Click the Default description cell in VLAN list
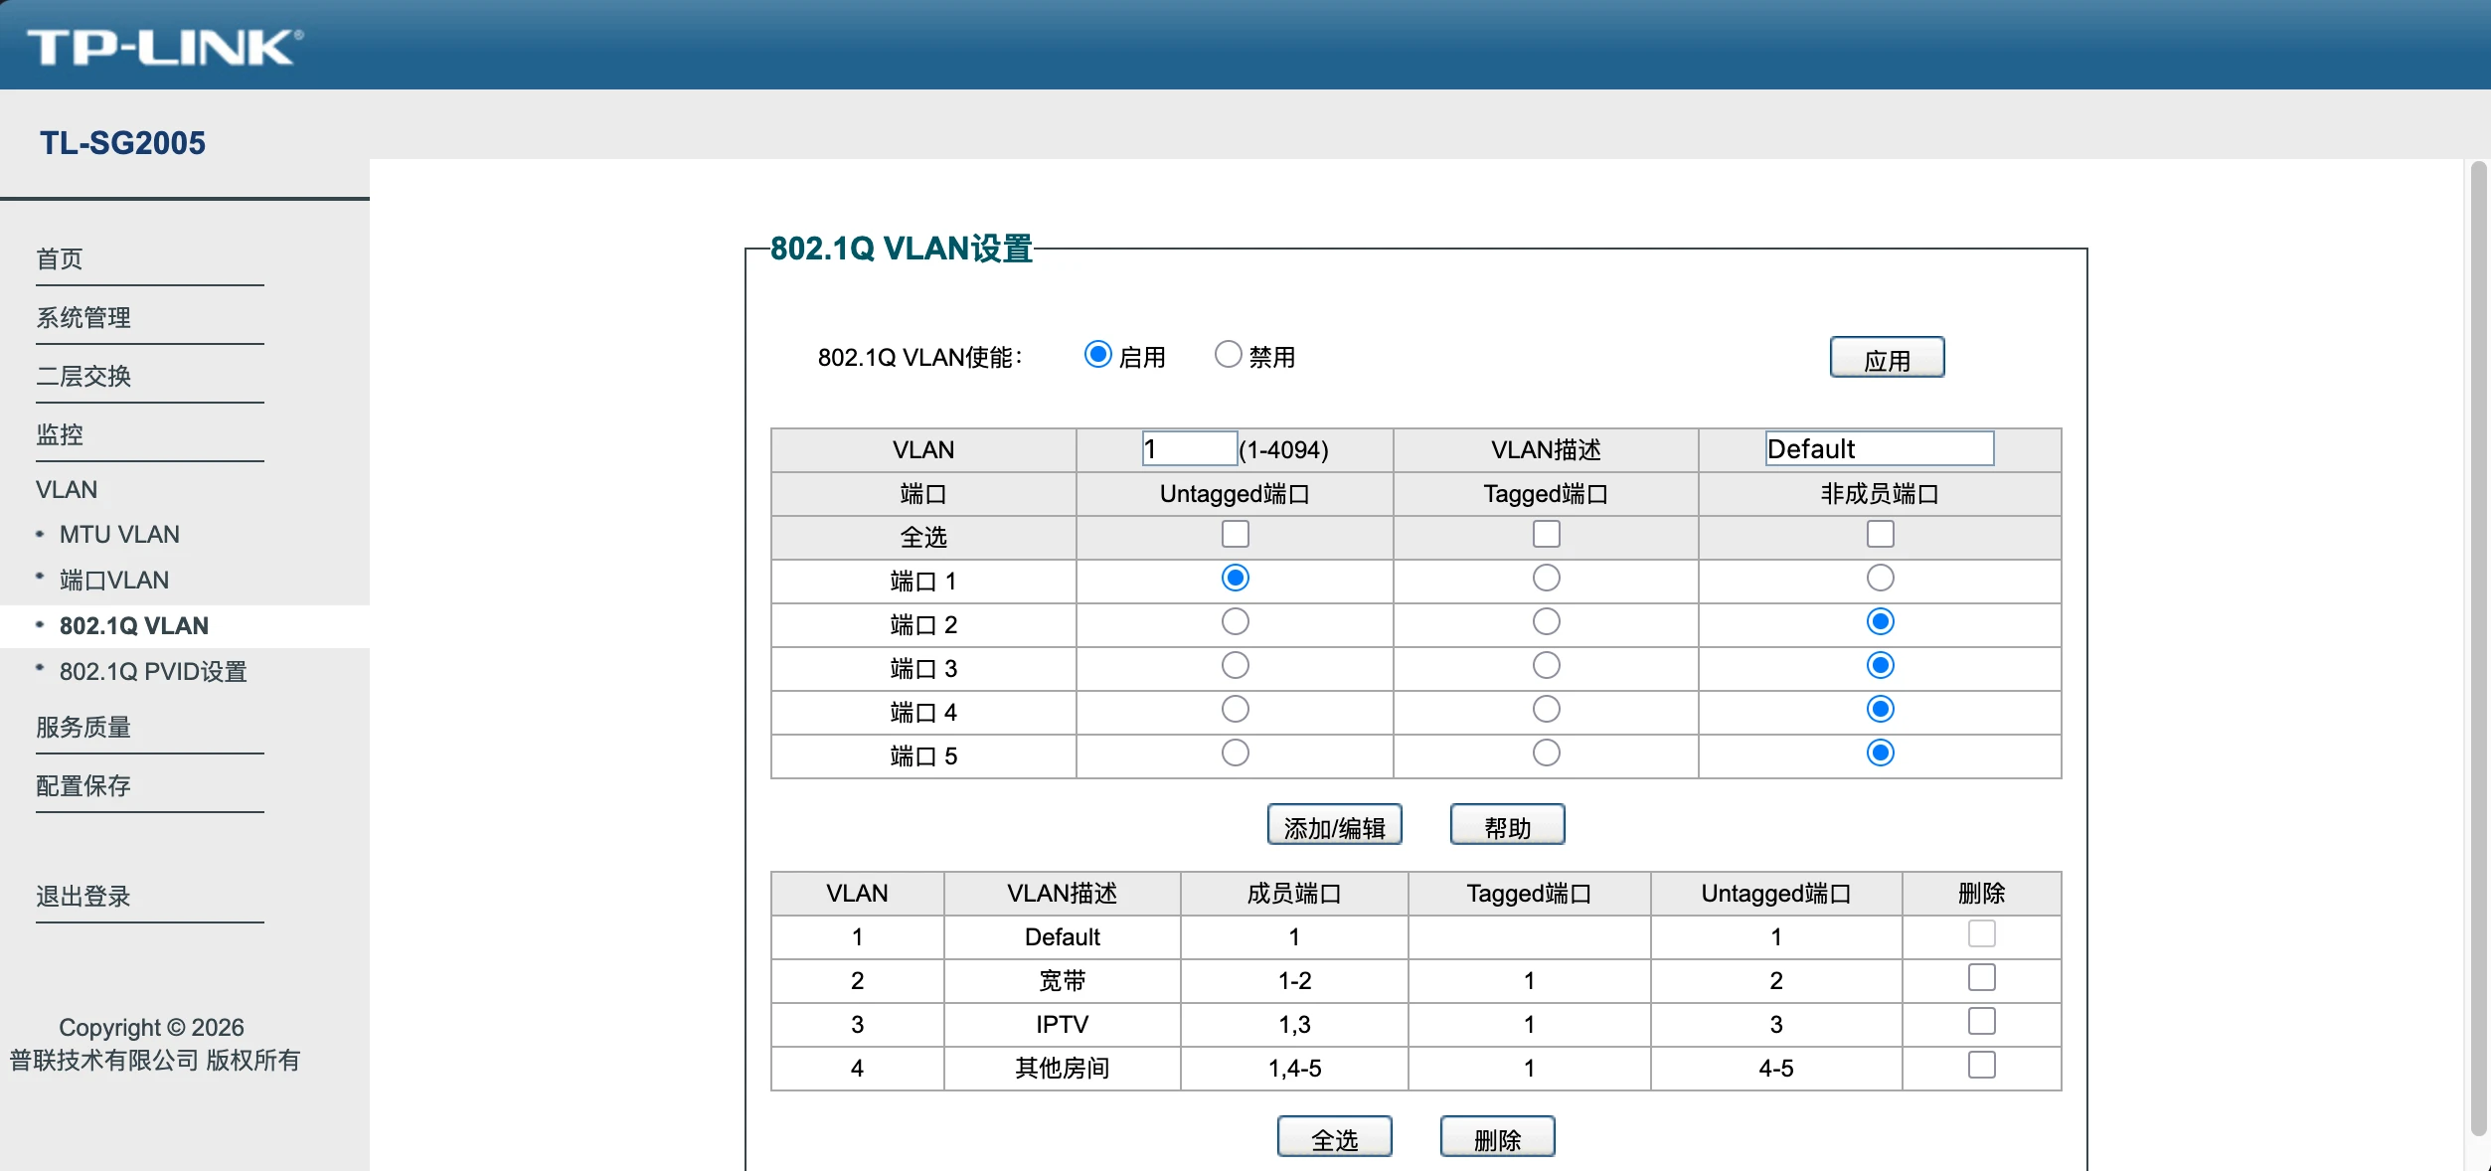 (x=1062, y=937)
